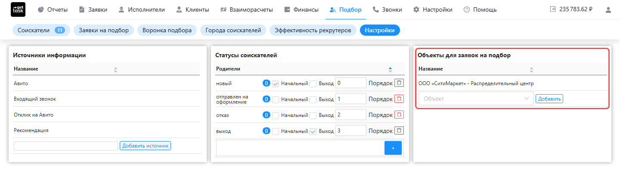The height and width of the screenshot is (172, 620).
Task: Open the Отчеты menu
Action: [53, 9]
